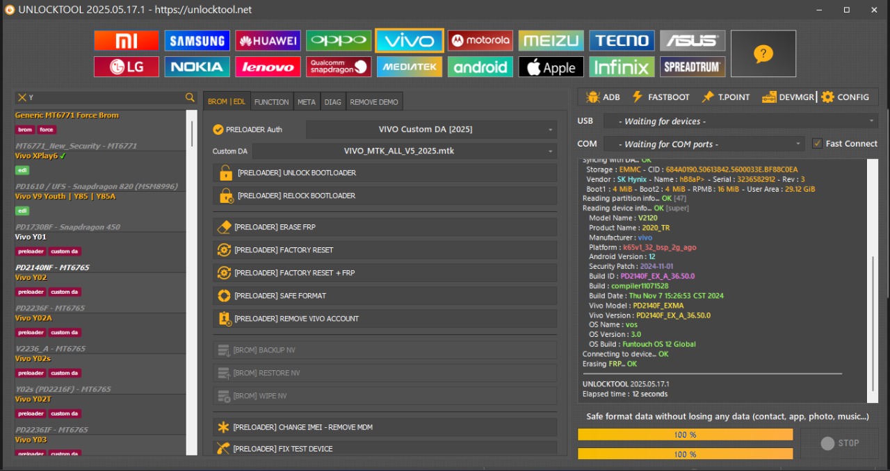The width and height of the screenshot is (890, 471).
Task: Open the Motorola brand section
Action: click(480, 40)
